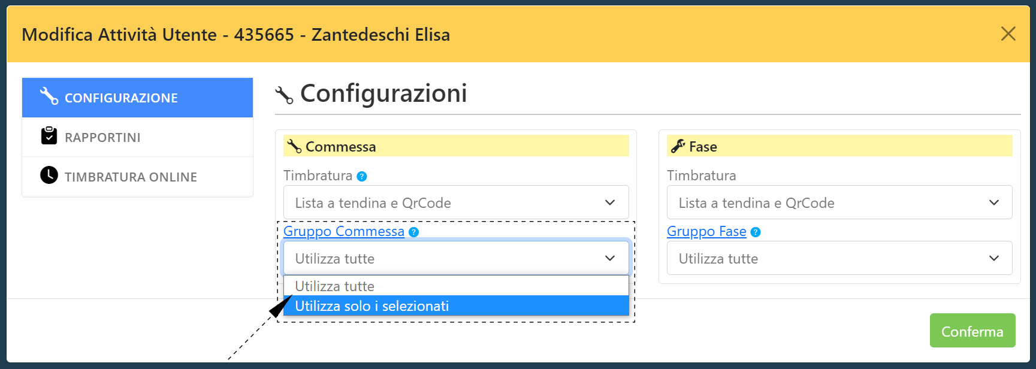Click the help icon next to Gruppo Fase
This screenshot has height=369, width=1036.
pos(756,232)
